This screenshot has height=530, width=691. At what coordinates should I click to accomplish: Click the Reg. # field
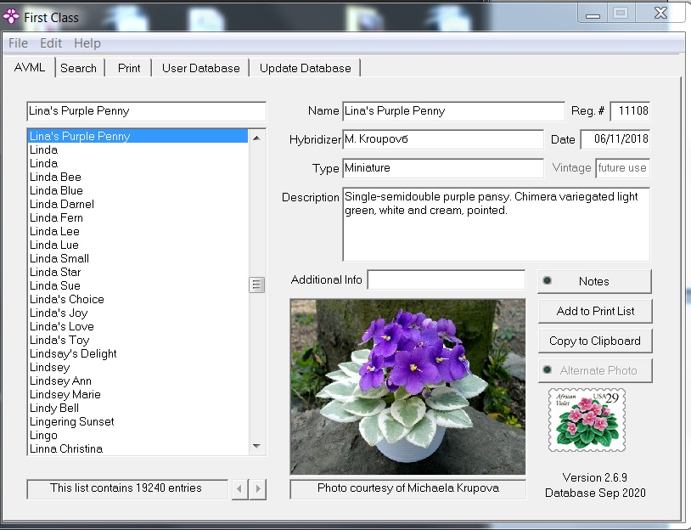(x=630, y=111)
